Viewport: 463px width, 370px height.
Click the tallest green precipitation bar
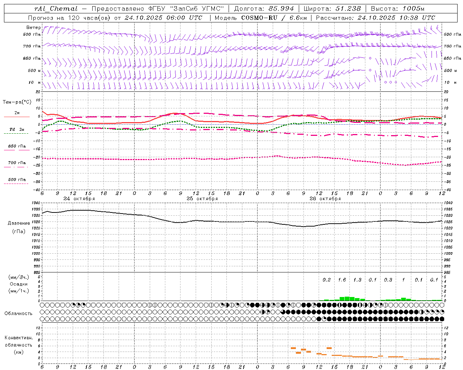[347, 299]
